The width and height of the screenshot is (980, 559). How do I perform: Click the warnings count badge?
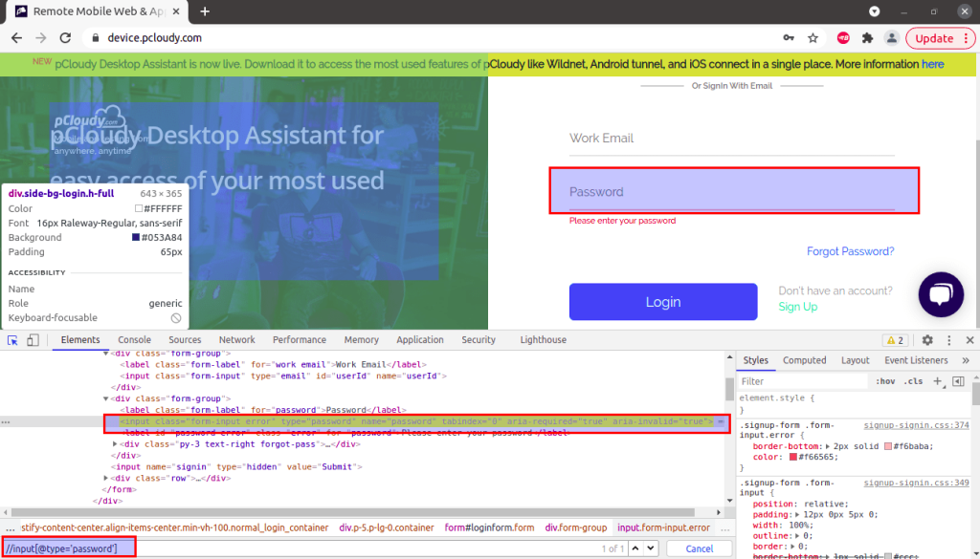pyautogui.click(x=895, y=340)
